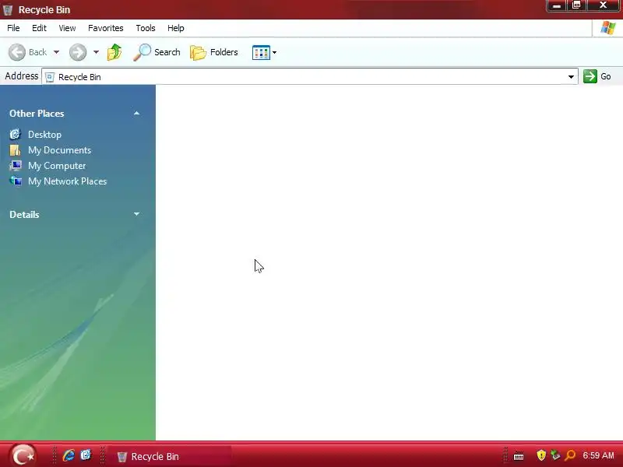Select the Recycle Bin taskbar button
The image size is (623, 467).
[169, 456]
